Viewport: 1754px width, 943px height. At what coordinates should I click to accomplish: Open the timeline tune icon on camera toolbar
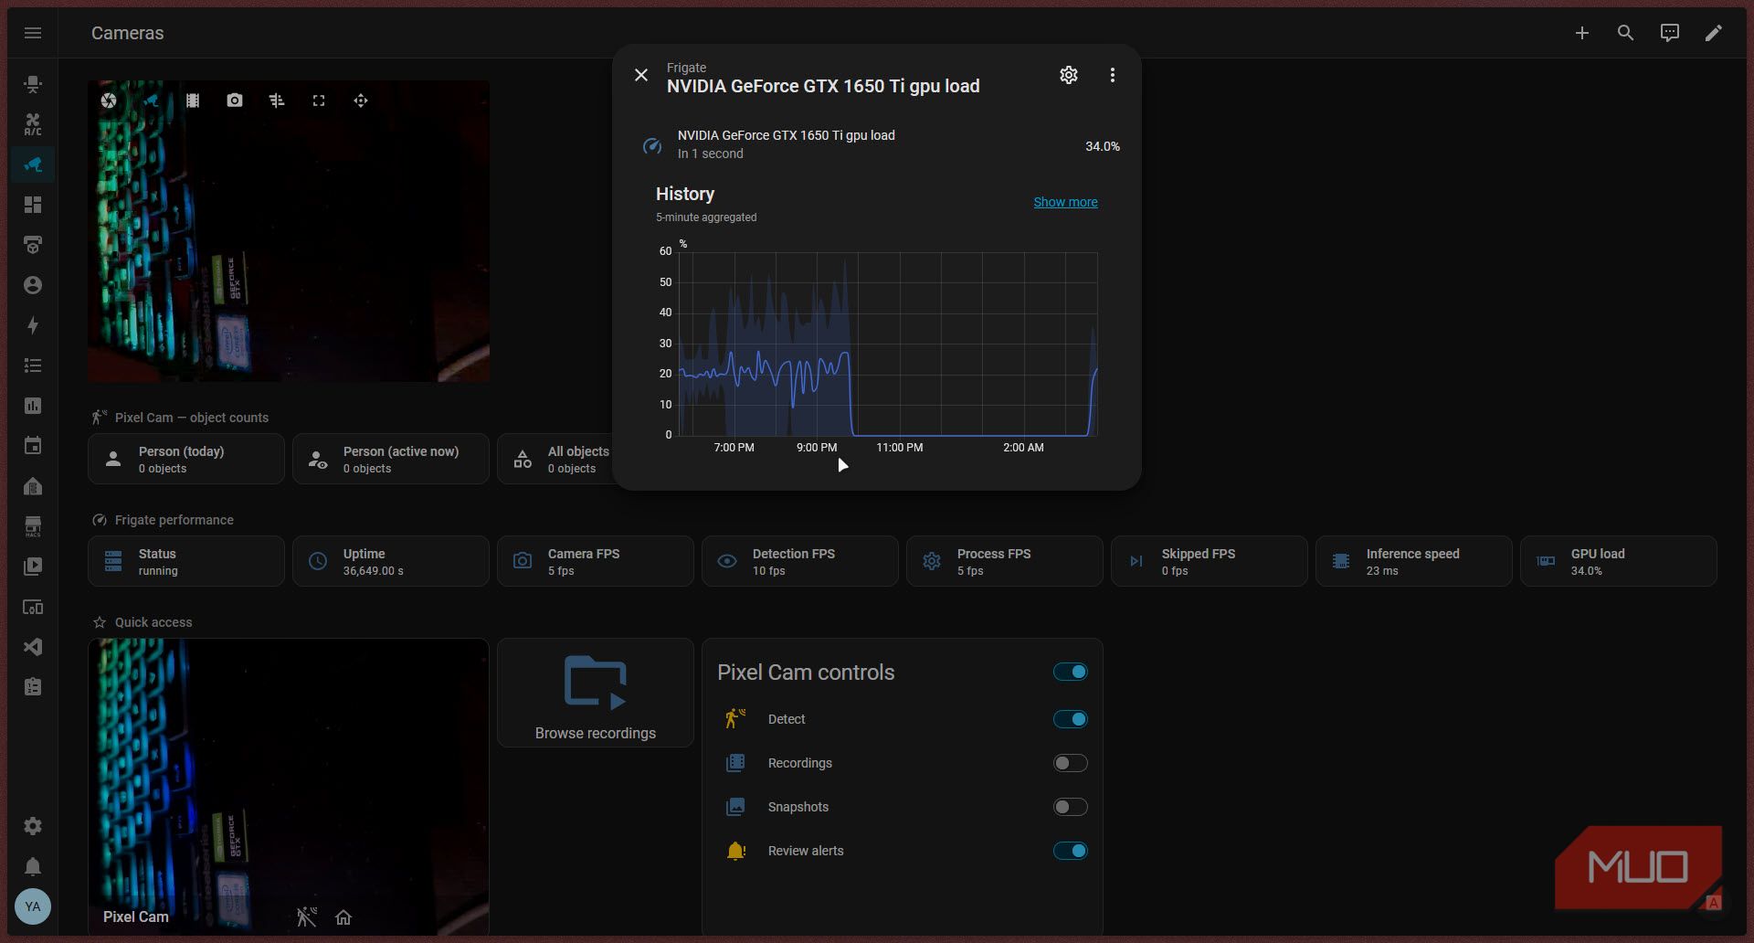tap(277, 101)
